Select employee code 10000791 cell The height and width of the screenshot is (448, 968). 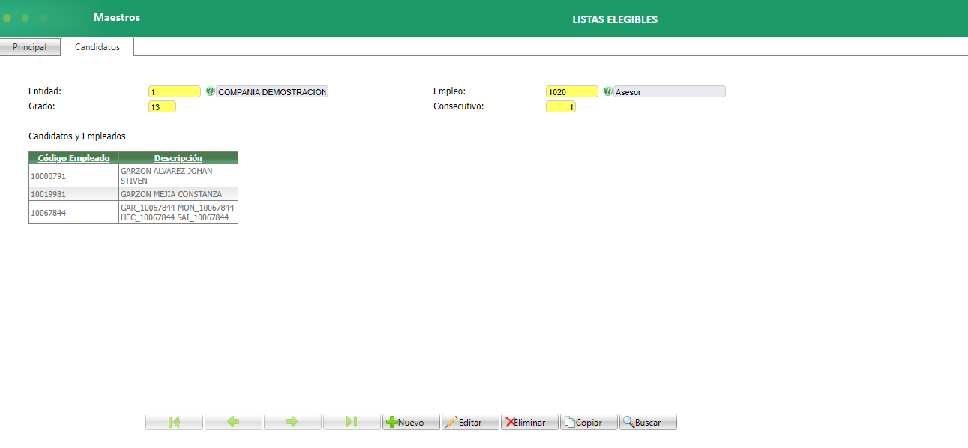point(73,175)
